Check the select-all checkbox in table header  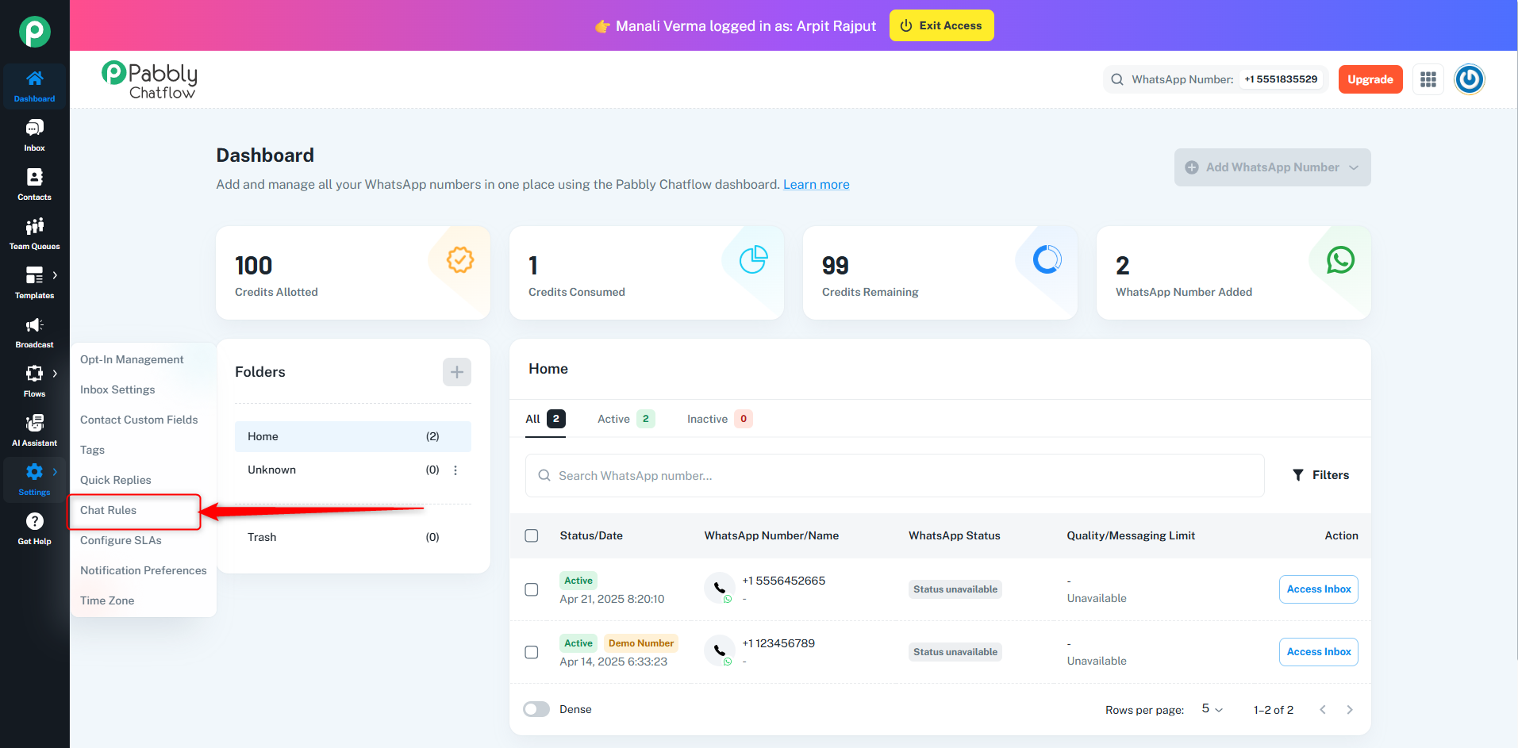[x=532, y=535]
